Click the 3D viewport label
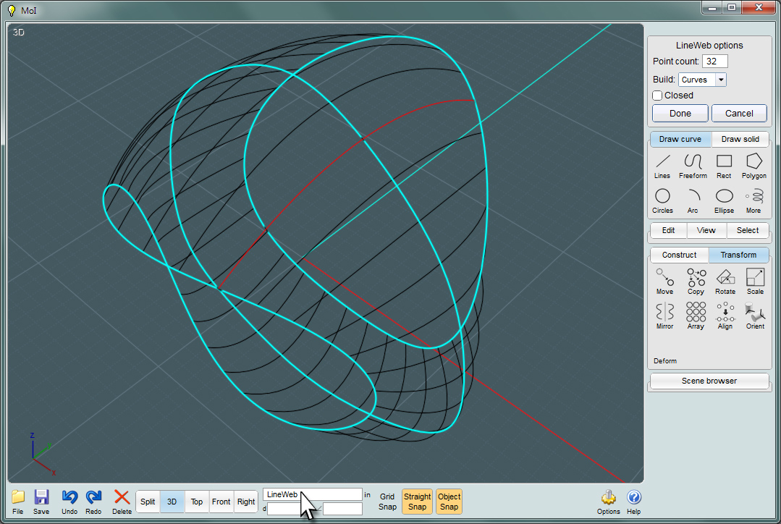Viewport: 781px width, 524px height. point(18,33)
